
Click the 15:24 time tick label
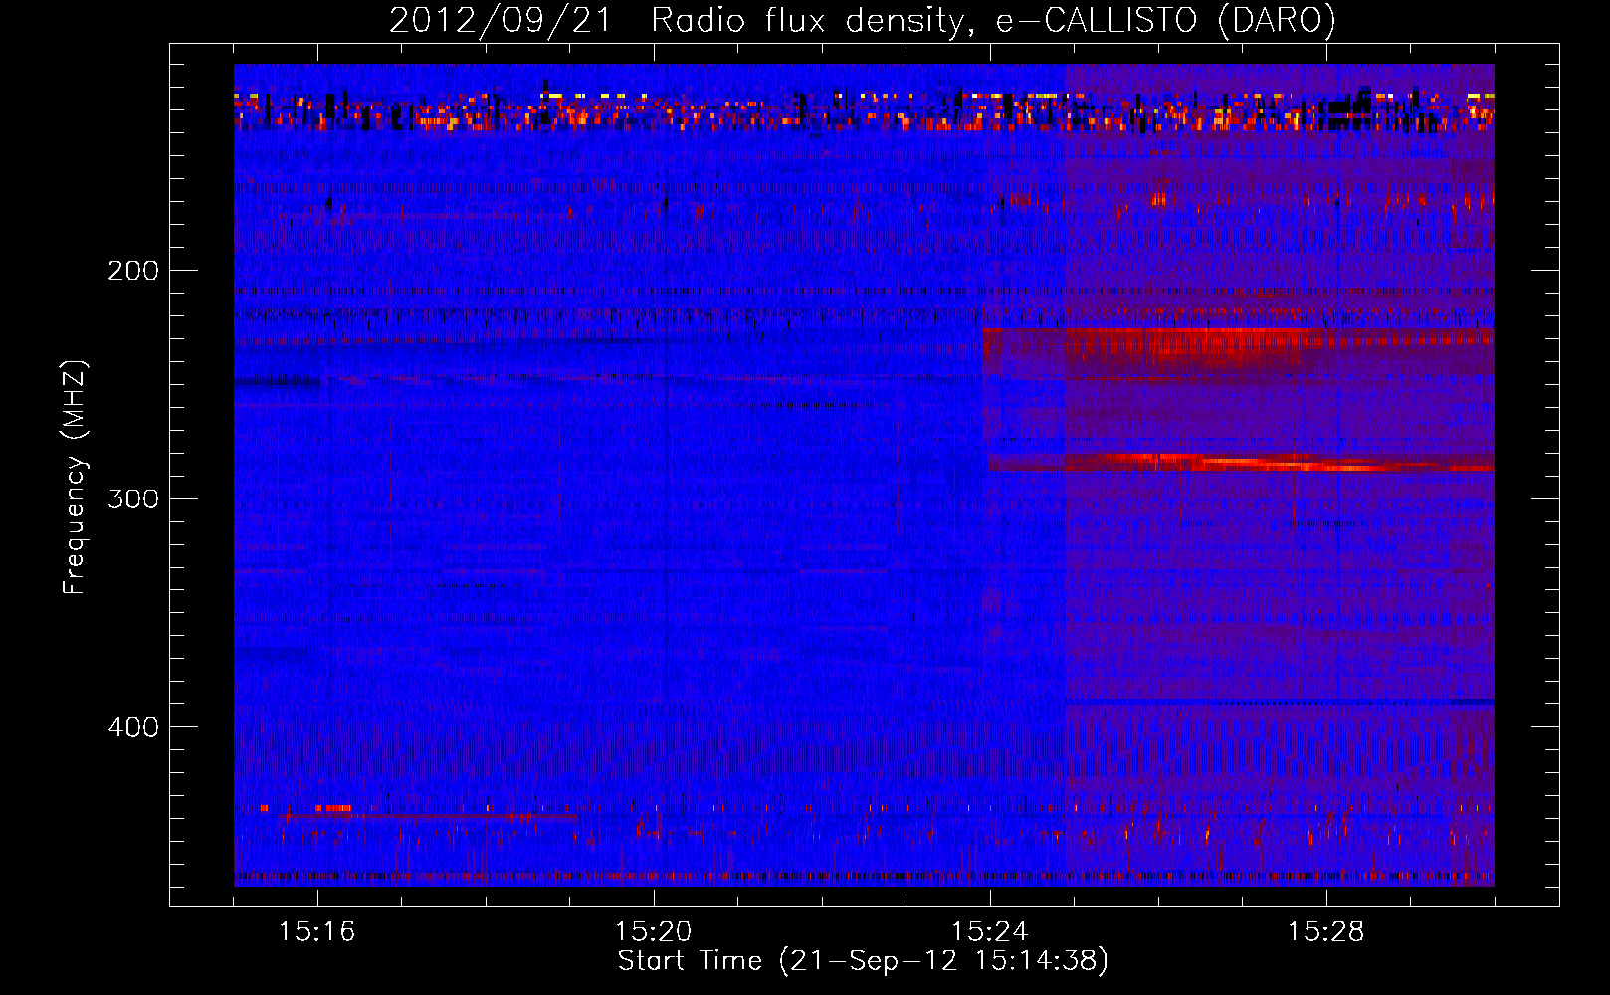coord(990,932)
